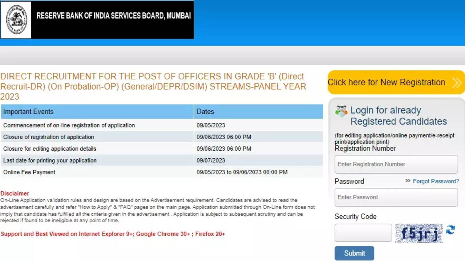Click the Security Code text box

[363, 233]
